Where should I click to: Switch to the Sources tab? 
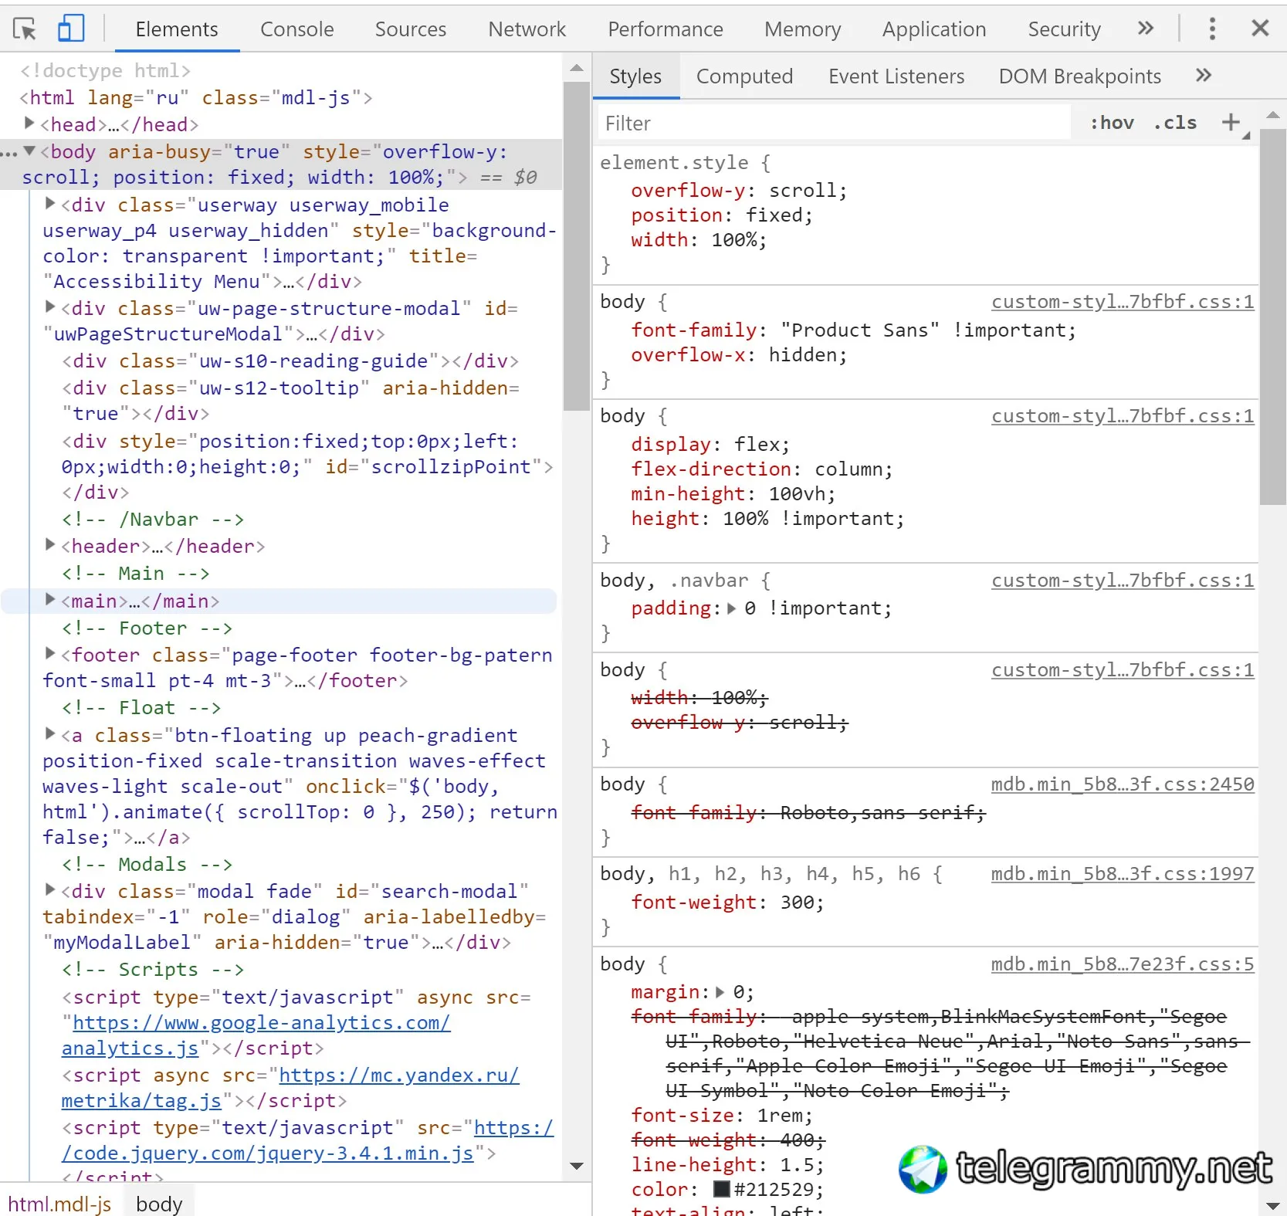[411, 29]
